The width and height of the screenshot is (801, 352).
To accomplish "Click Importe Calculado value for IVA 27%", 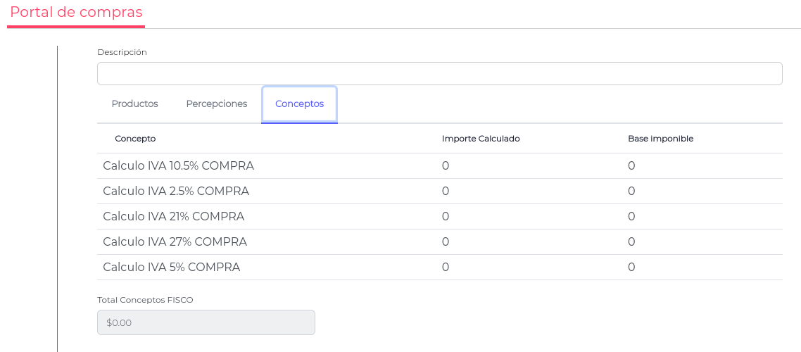I will click(x=446, y=242).
